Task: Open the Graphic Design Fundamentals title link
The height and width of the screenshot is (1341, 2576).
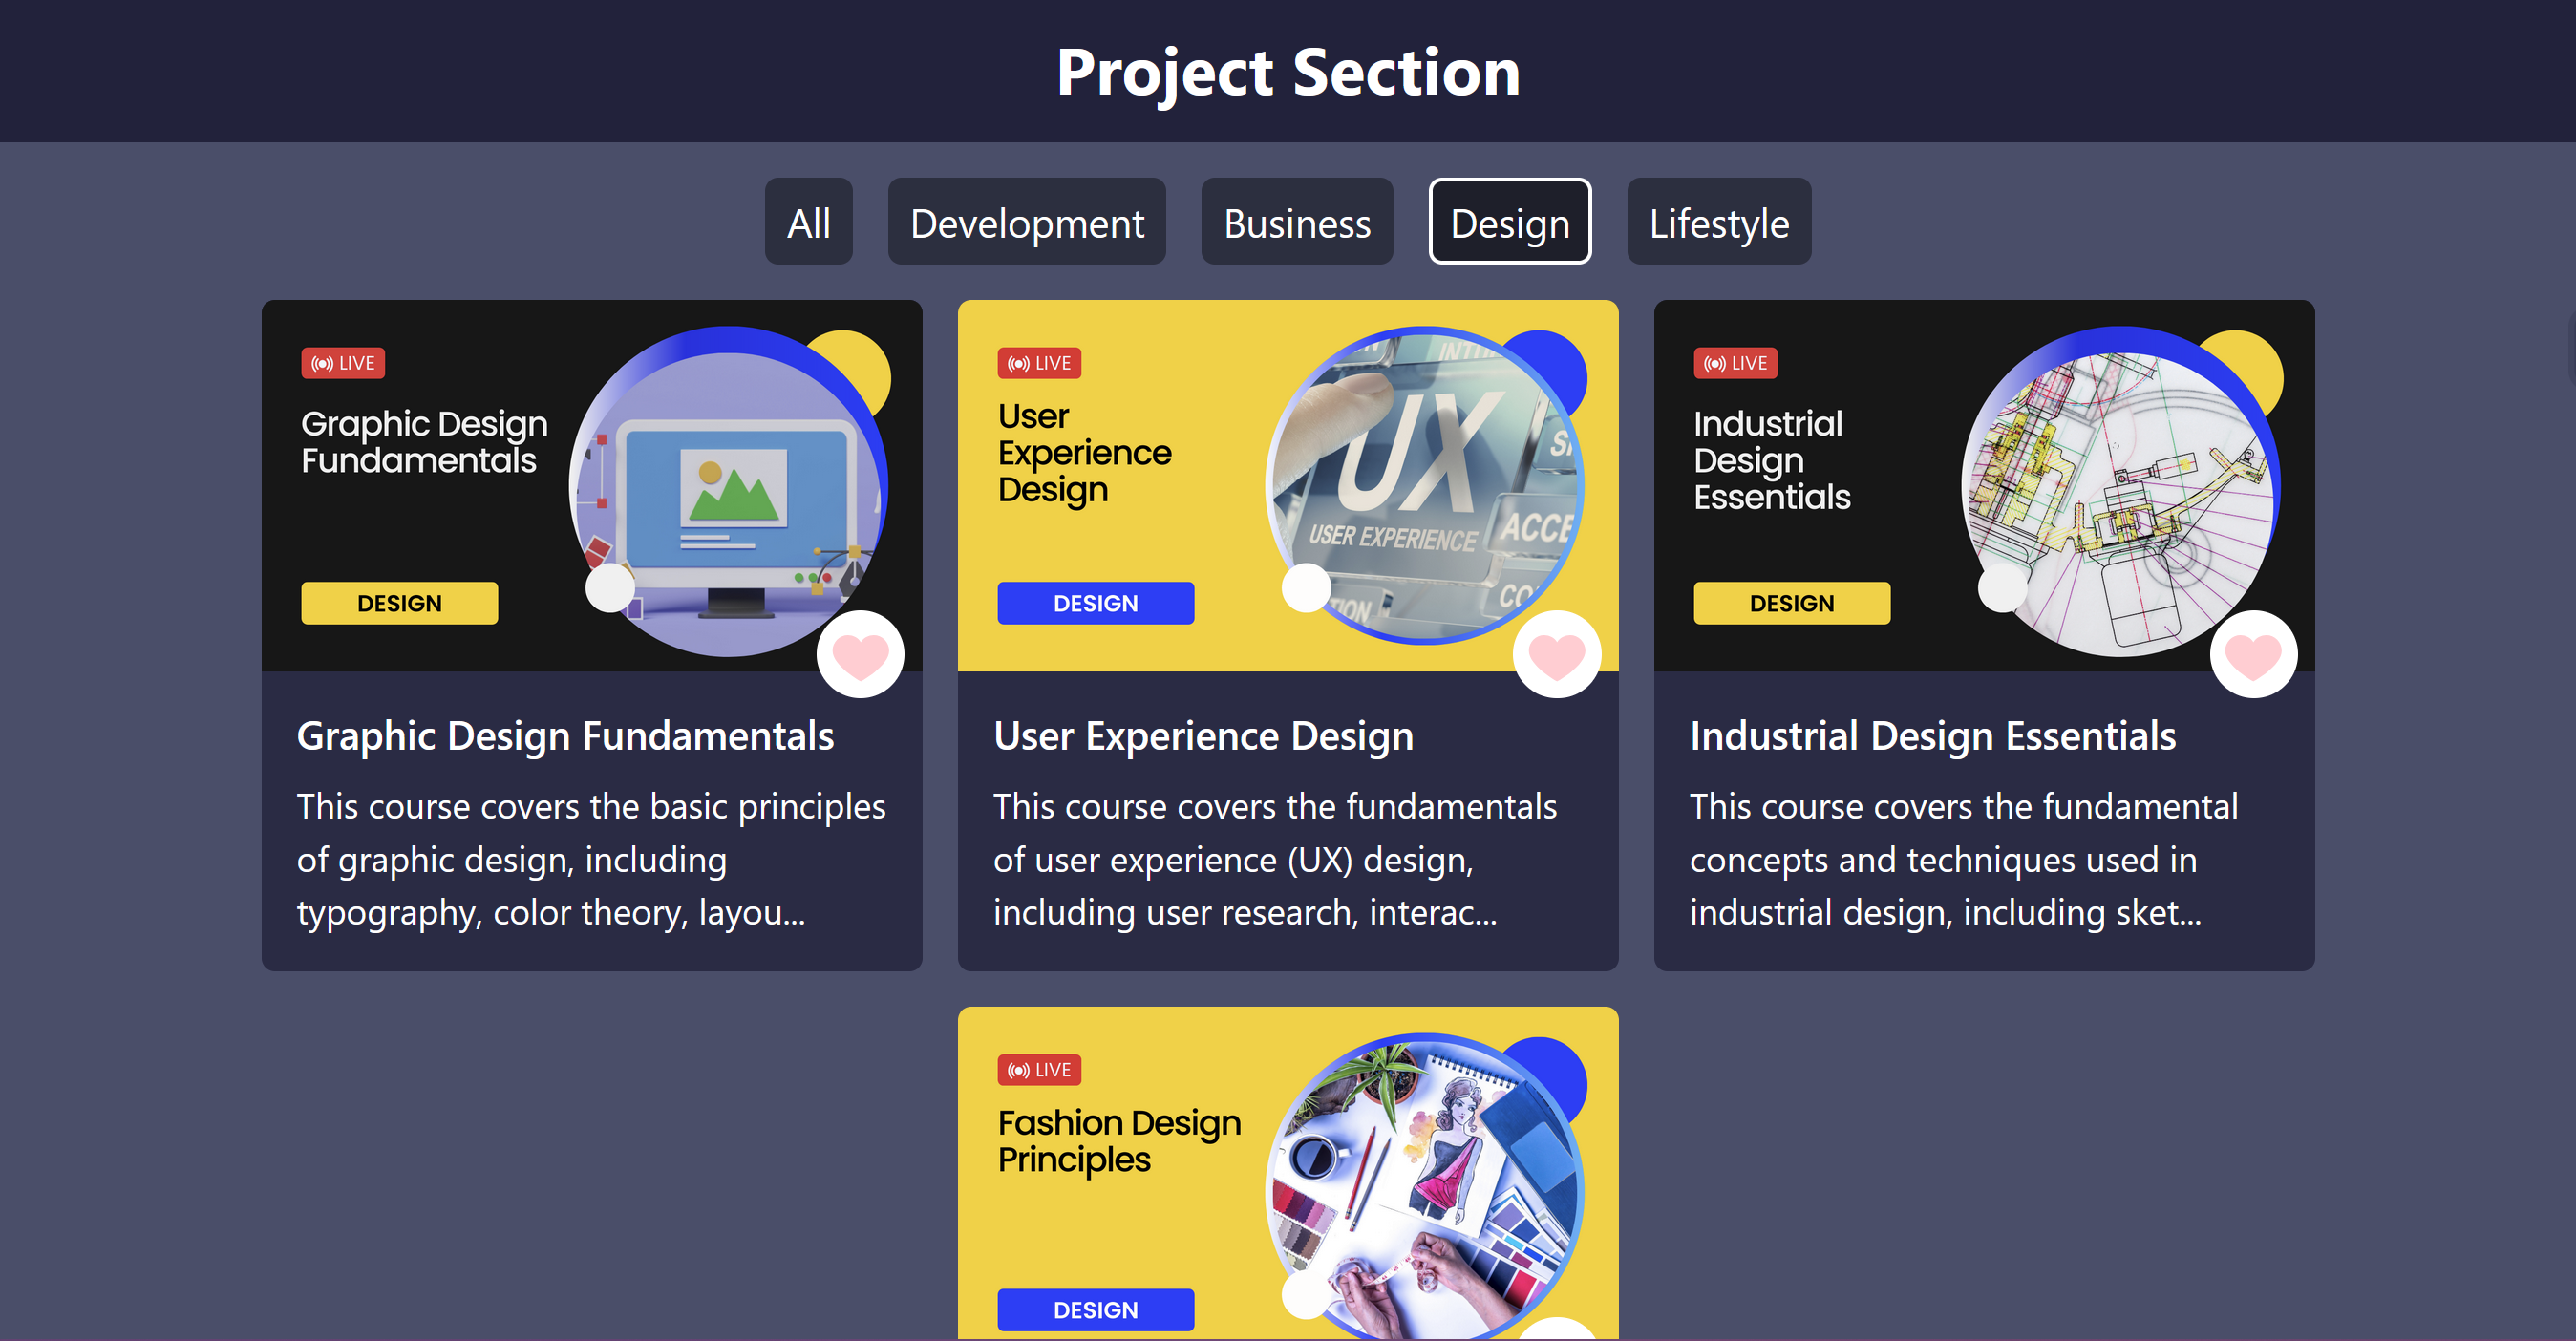Action: pyautogui.click(x=565, y=736)
